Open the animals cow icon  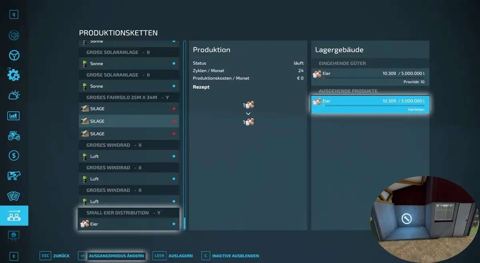[x=14, y=175]
